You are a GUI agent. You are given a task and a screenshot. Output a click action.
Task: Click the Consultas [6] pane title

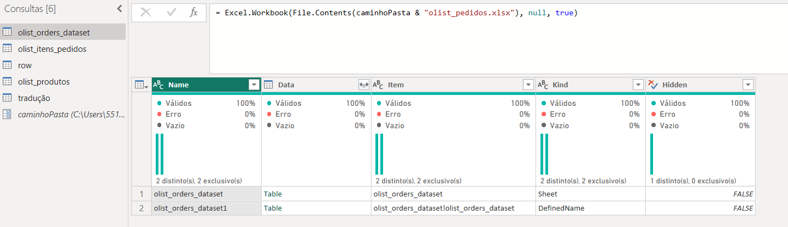pyautogui.click(x=30, y=9)
